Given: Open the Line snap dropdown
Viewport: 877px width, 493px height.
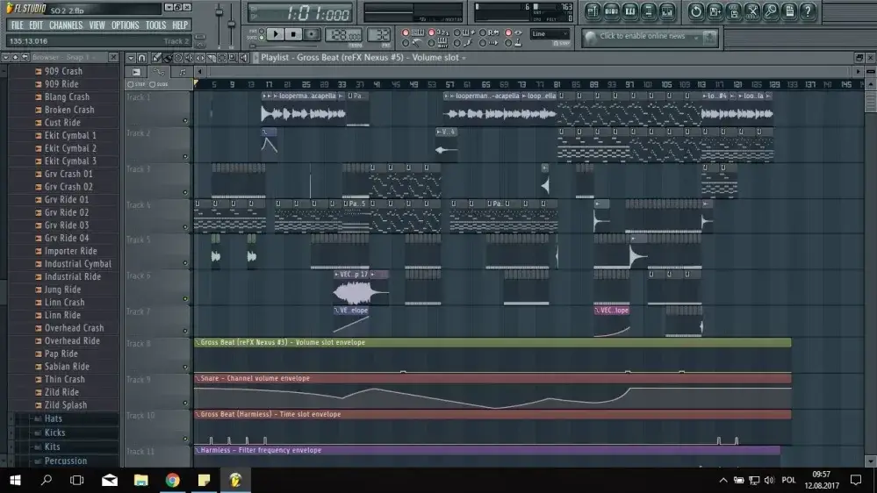Looking at the screenshot, I should (x=550, y=34).
